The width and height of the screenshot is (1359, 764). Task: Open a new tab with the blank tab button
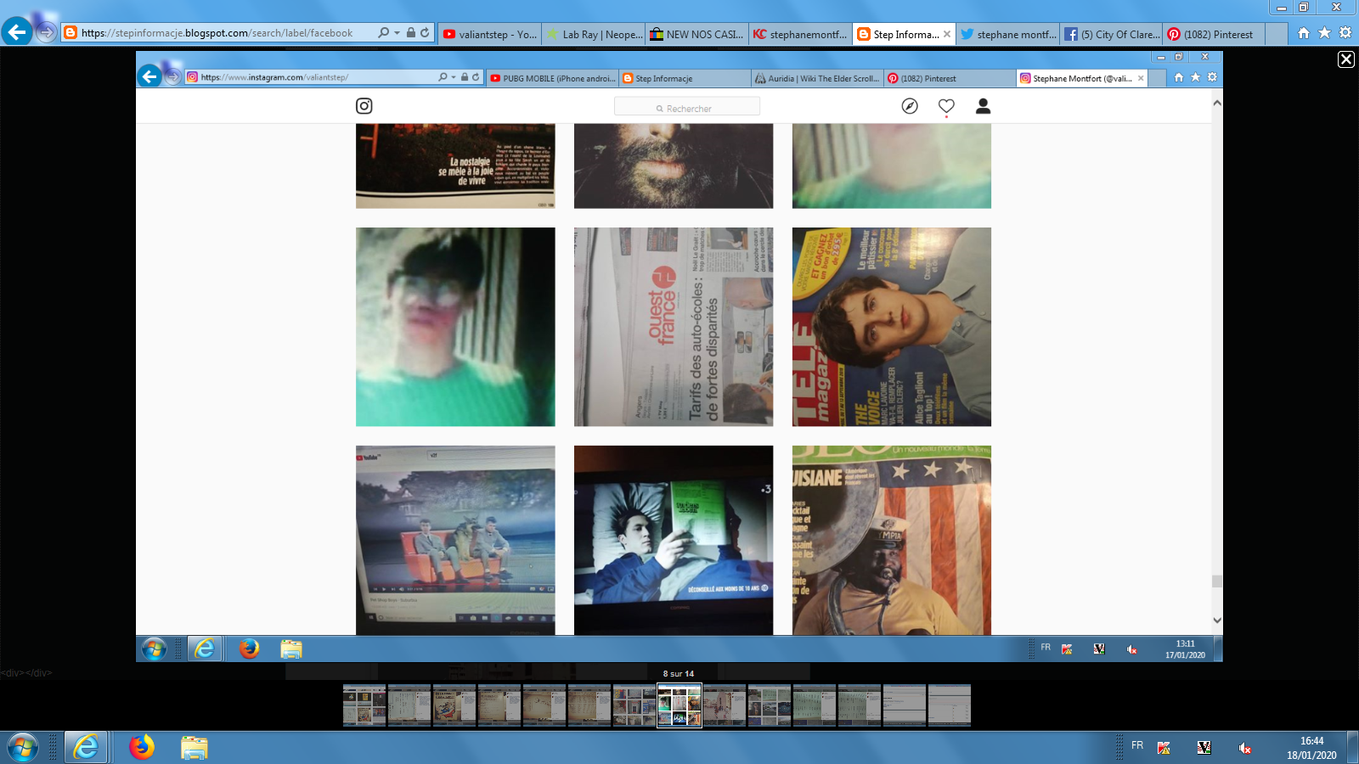1277,34
